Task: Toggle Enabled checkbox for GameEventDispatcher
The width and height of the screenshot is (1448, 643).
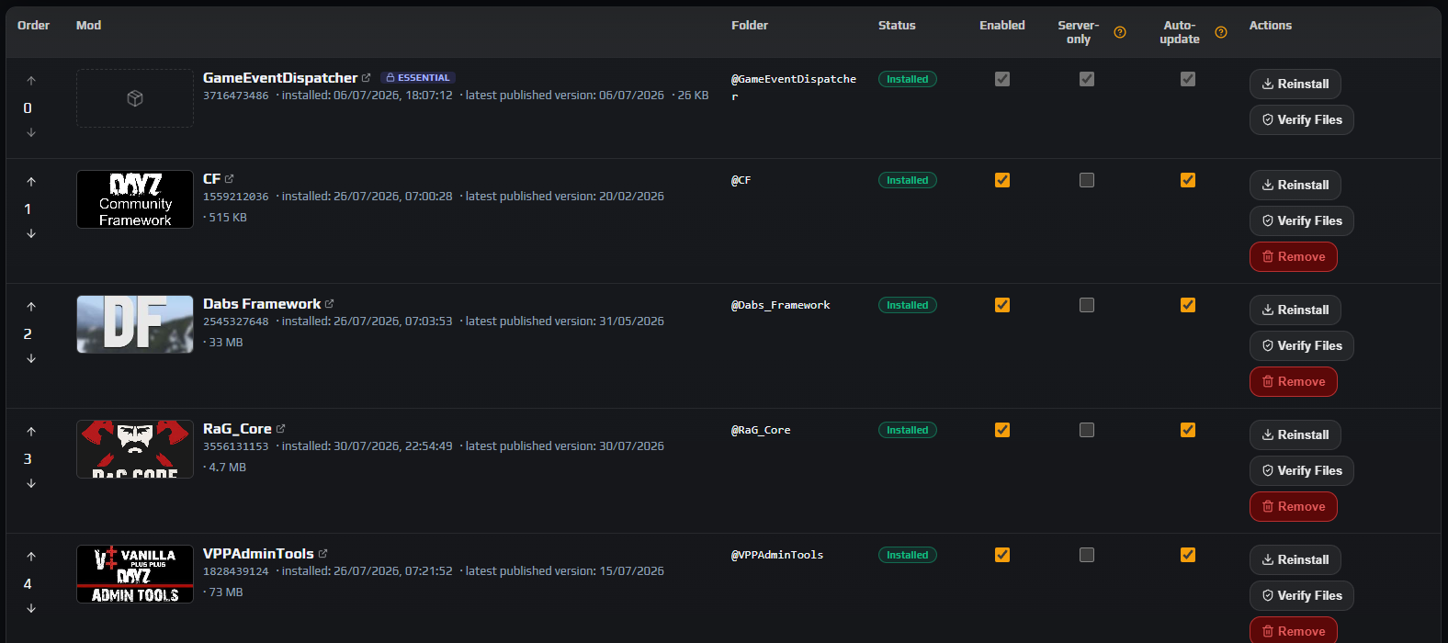Action: click(x=1002, y=79)
